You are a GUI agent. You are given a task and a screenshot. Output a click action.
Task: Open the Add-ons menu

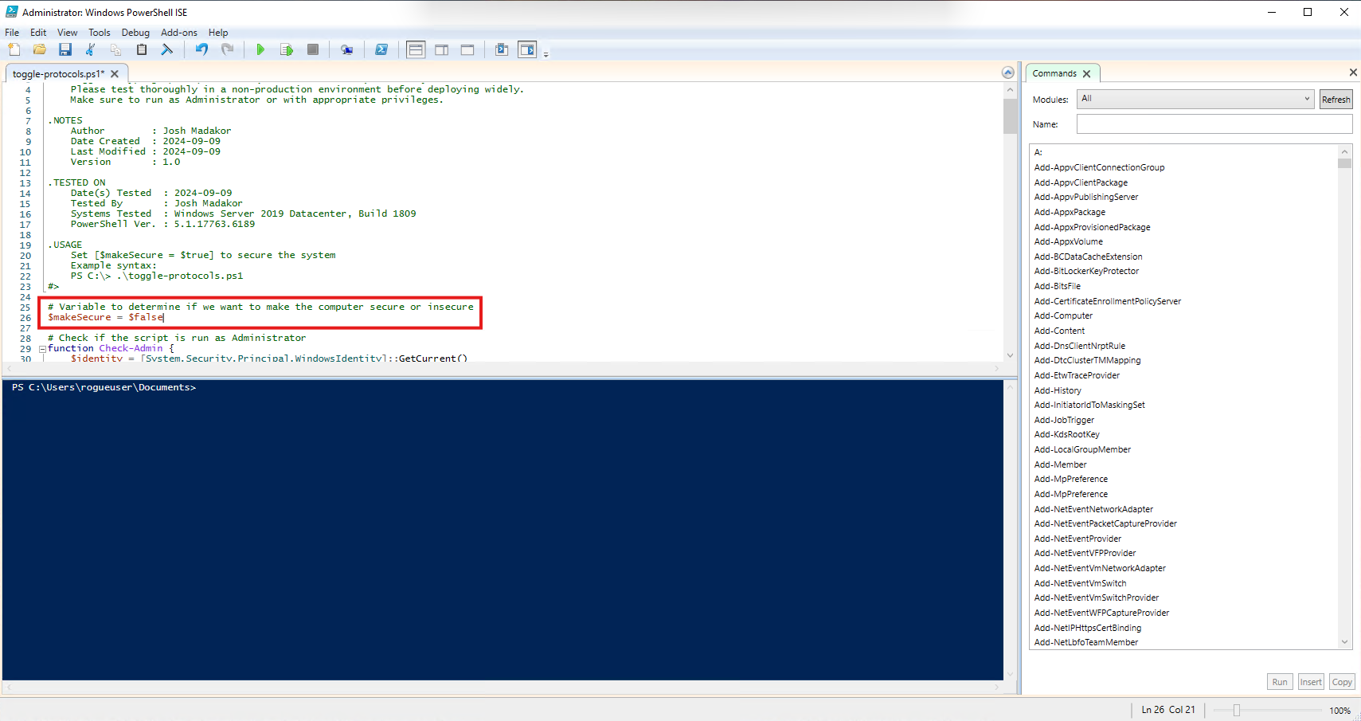pyautogui.click(x=178, y=33)
